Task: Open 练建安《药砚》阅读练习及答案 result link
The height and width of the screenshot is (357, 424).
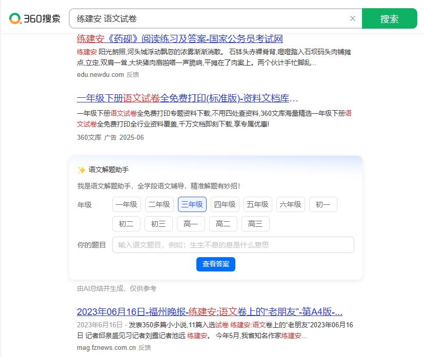Action: (x=180, y=39)
